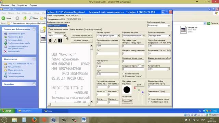The width and height of the screenshot is (219, 123).
Task: Open Registration menu in Kassy
Action: coord(72,16)
